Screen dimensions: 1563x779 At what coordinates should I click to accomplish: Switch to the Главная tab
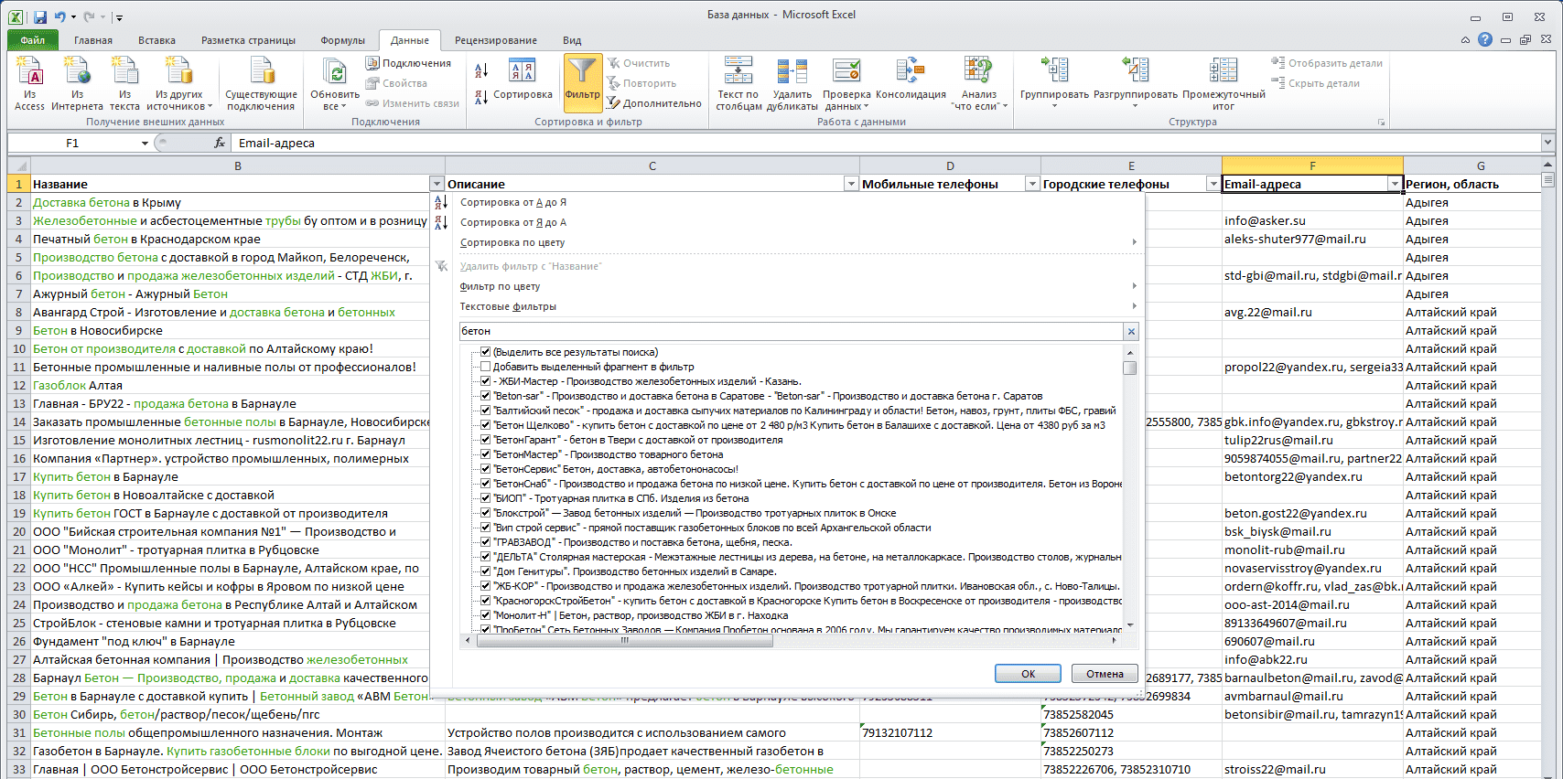point(93,40)
